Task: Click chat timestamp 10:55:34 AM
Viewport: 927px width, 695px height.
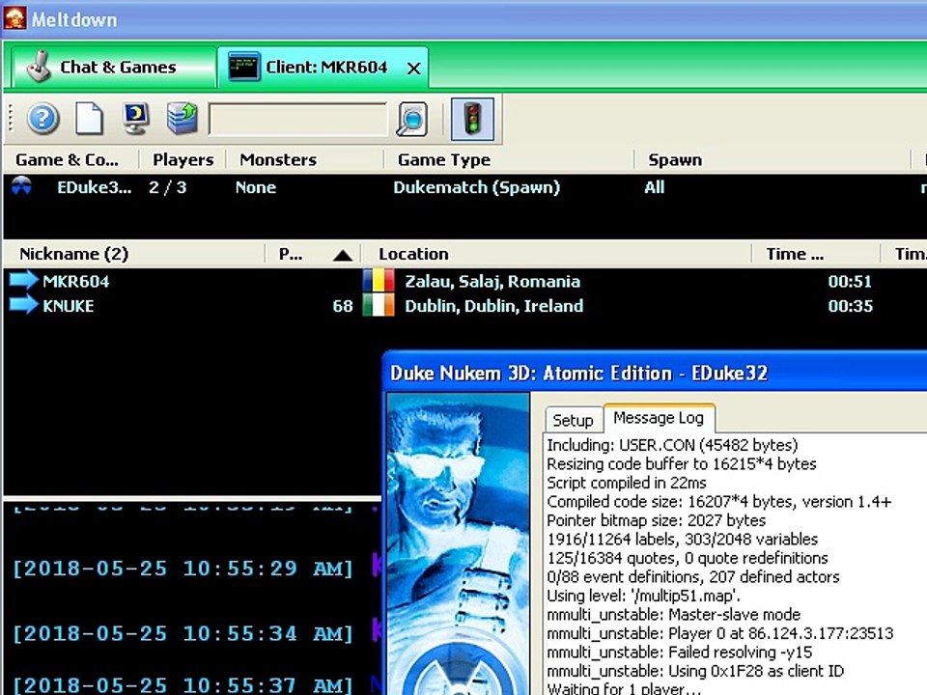Action: click(183, 633)
